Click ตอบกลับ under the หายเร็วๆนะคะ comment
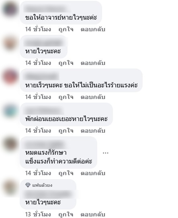Image resolution: width=178 pixels, height=218 pixels. pyautogui.click(x=93, y=97)
